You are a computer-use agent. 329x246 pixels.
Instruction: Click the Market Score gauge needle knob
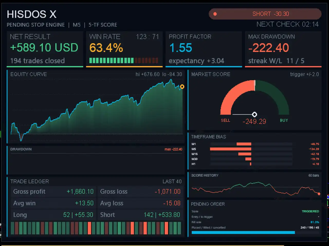coord(254,114)
